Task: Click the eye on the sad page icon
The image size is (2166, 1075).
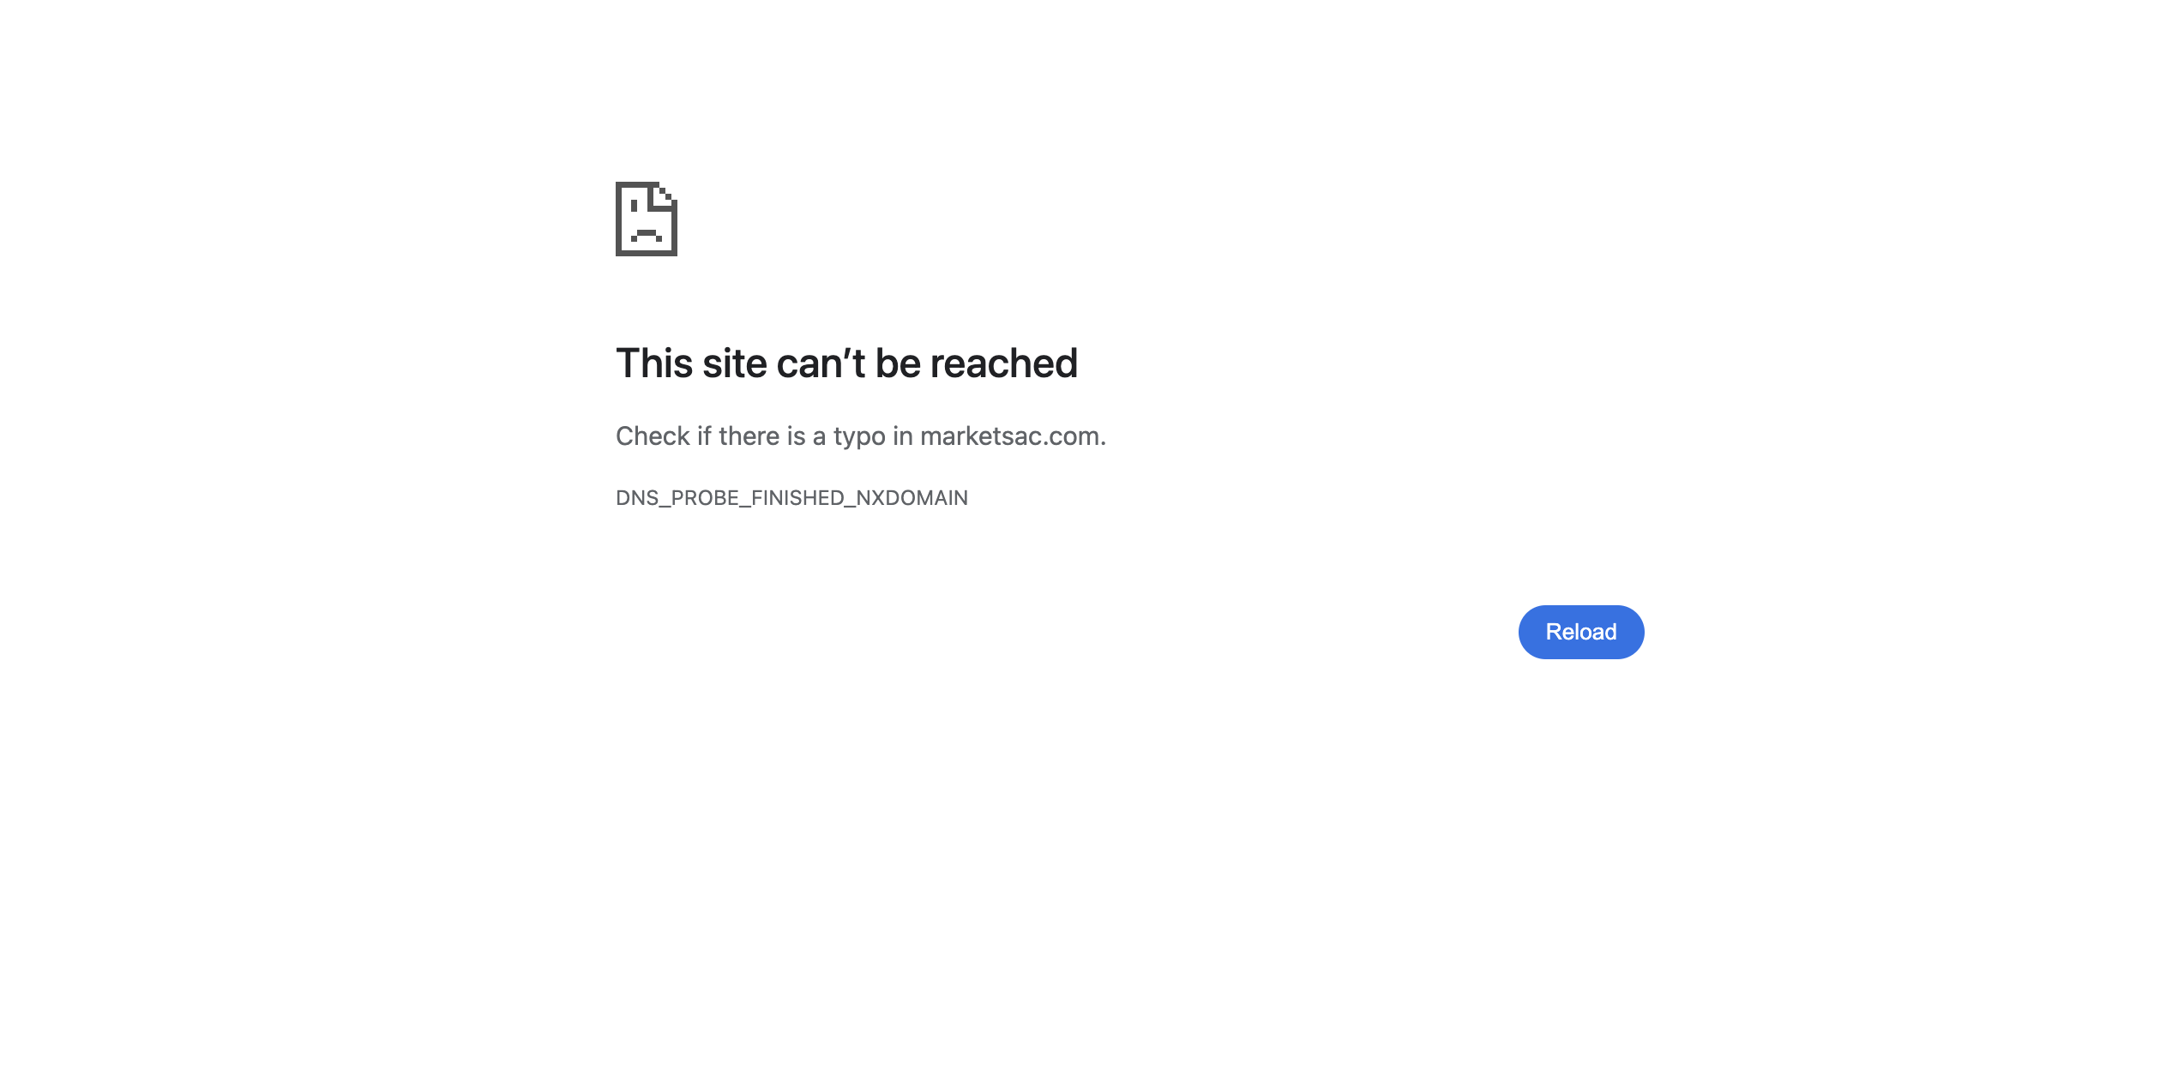Action: pos(635,206)
